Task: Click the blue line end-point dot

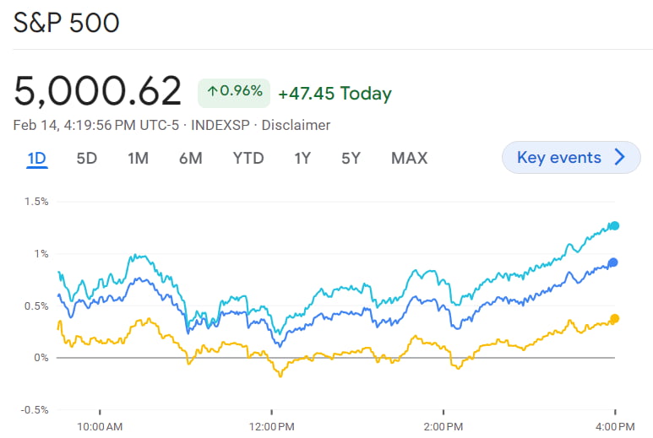Action: (x=612, y=262)
